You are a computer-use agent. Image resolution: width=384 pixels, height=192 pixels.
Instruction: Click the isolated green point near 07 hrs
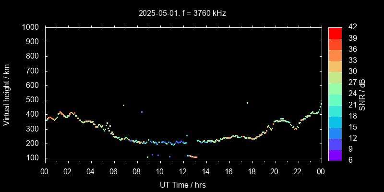(123, 105)
